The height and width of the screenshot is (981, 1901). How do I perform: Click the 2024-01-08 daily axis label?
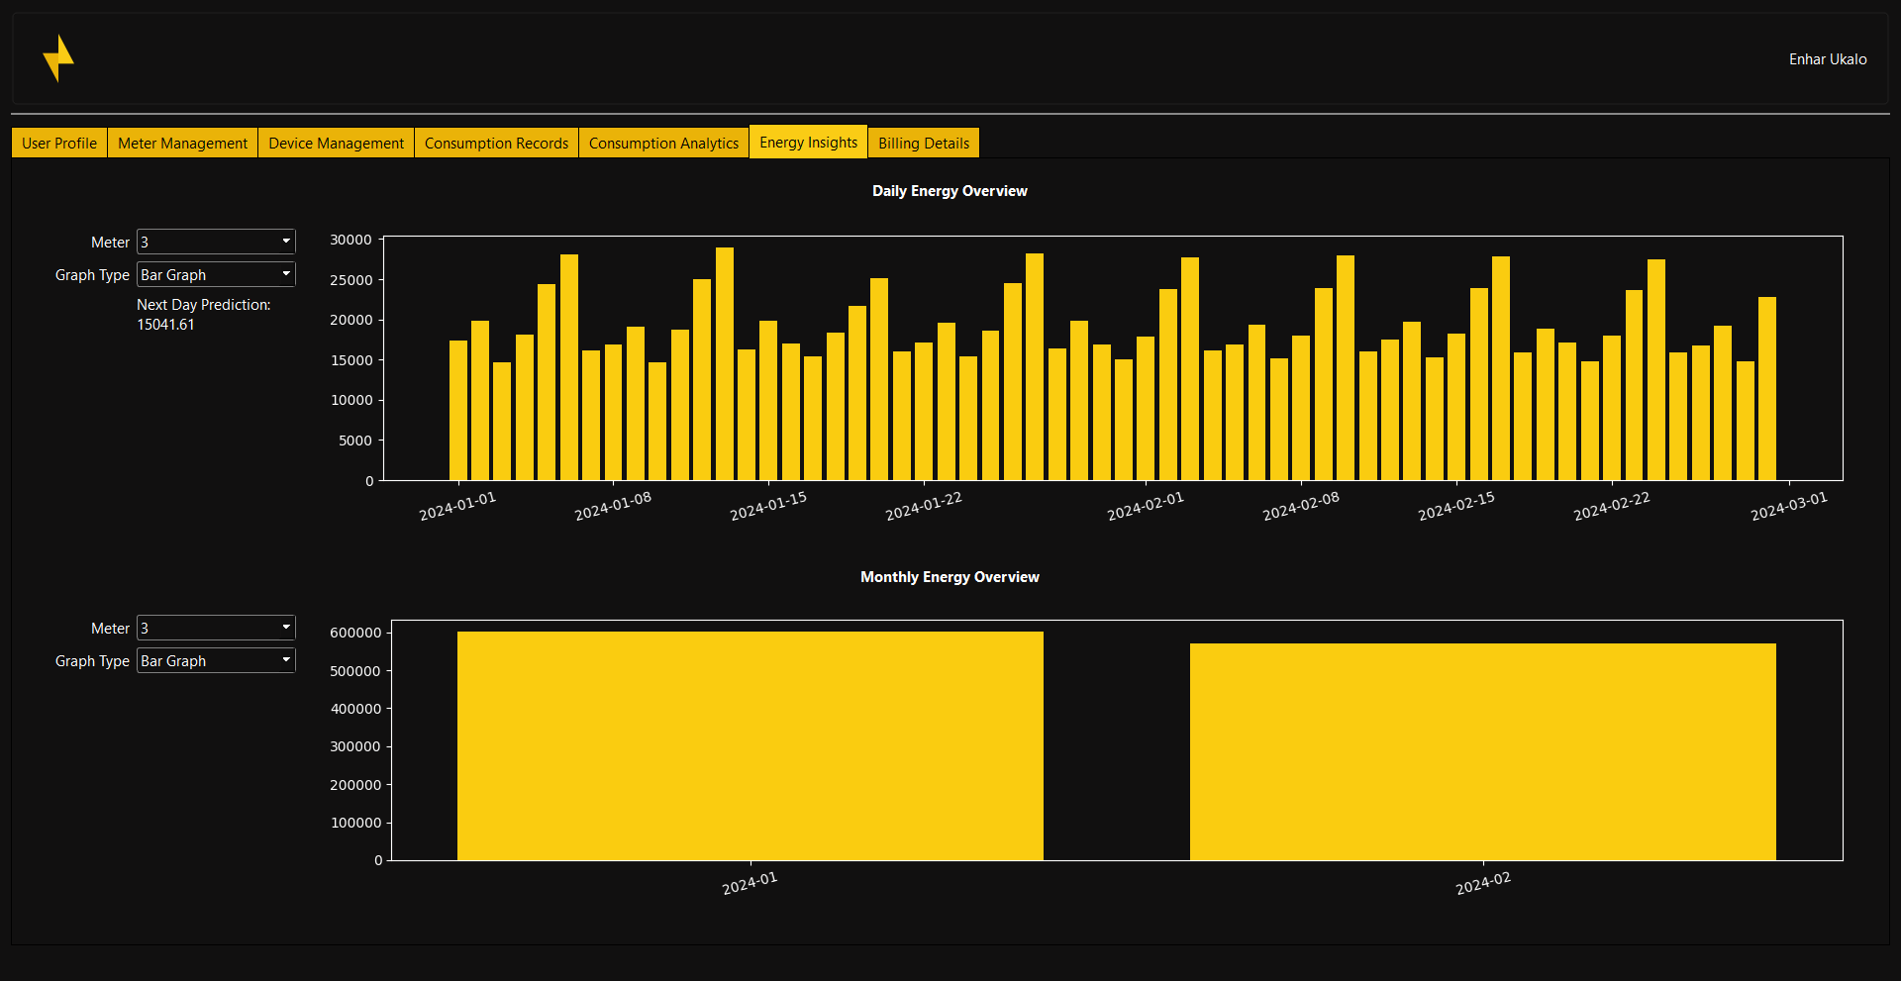[x=613, y=506]
